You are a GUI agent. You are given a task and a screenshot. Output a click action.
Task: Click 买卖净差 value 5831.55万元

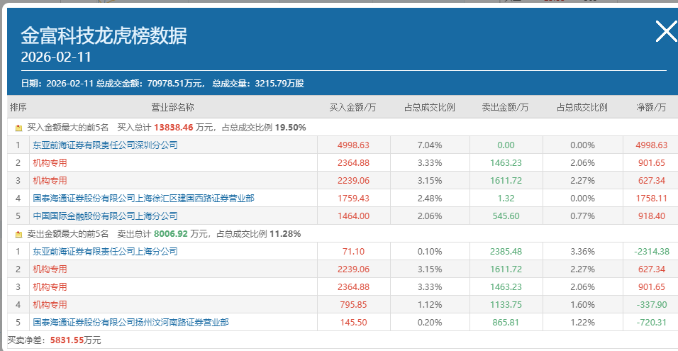[x=76, y=340]
